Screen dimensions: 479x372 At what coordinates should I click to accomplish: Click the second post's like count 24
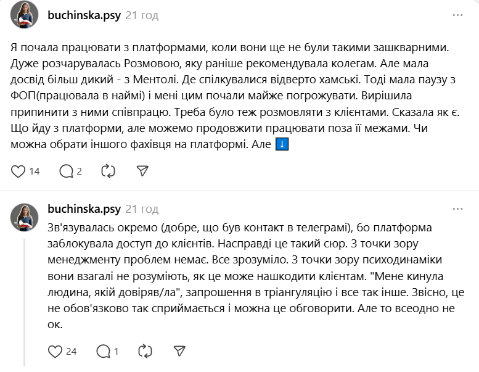click(x=71, y=351)
